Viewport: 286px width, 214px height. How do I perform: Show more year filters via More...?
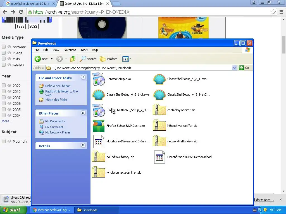tap(7, 121)
